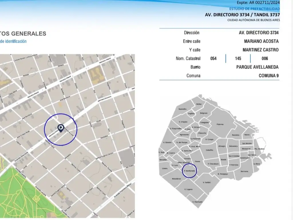Select the Palermo region on the barrio map
Image resolution: width=293 pixels, height=220 pixels.
[220, 124]
